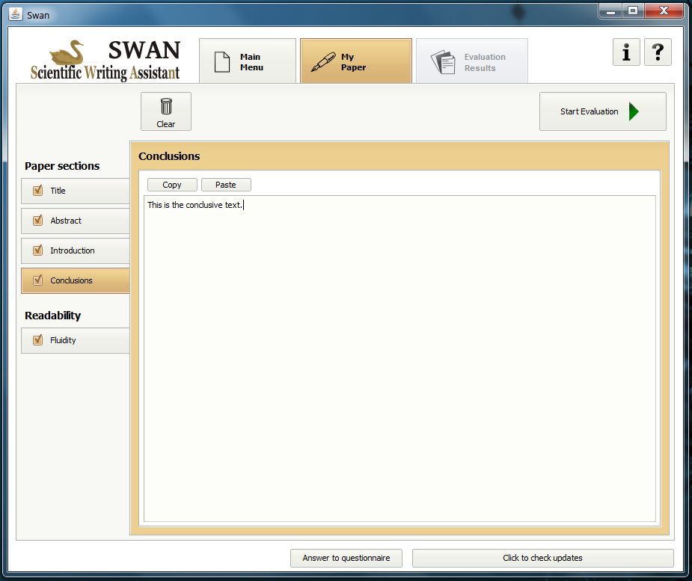
Task: Switch to the Main Menu tab
Action: (x=248, y=61)
